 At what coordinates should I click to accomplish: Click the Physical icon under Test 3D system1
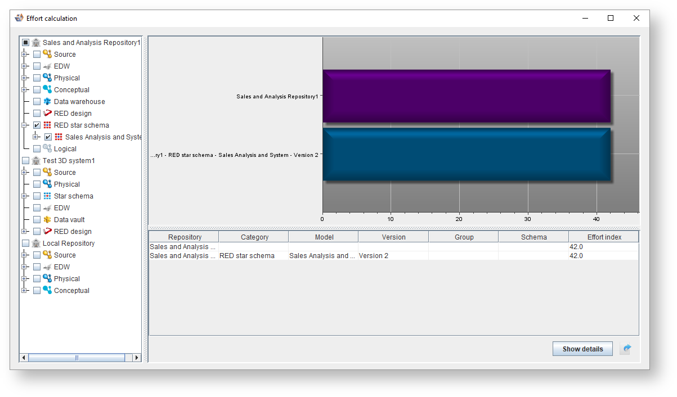[47, 184]
